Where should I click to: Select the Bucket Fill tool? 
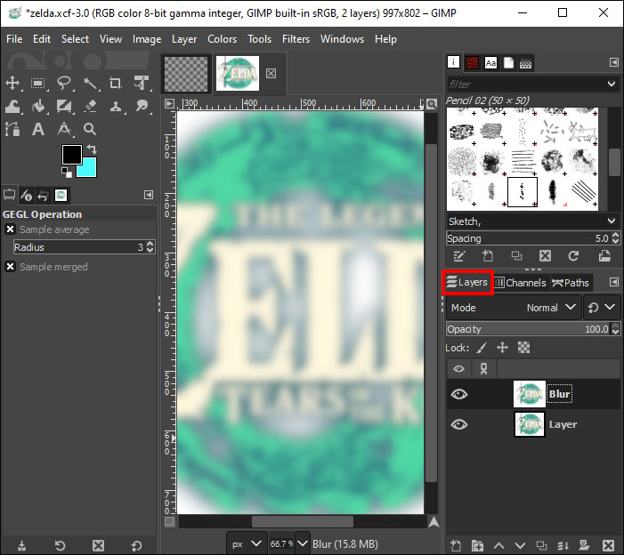click(38, 106)
